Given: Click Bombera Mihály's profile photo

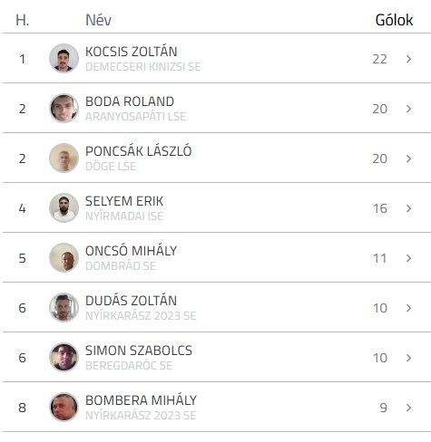Looking at the screenshot, I should (64, 407).
